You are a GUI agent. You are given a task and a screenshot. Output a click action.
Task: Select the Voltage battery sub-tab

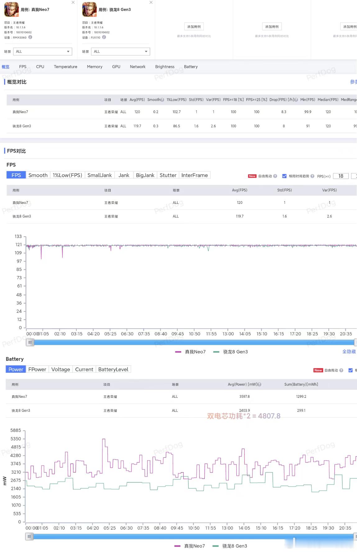click(x=61, y=370)
